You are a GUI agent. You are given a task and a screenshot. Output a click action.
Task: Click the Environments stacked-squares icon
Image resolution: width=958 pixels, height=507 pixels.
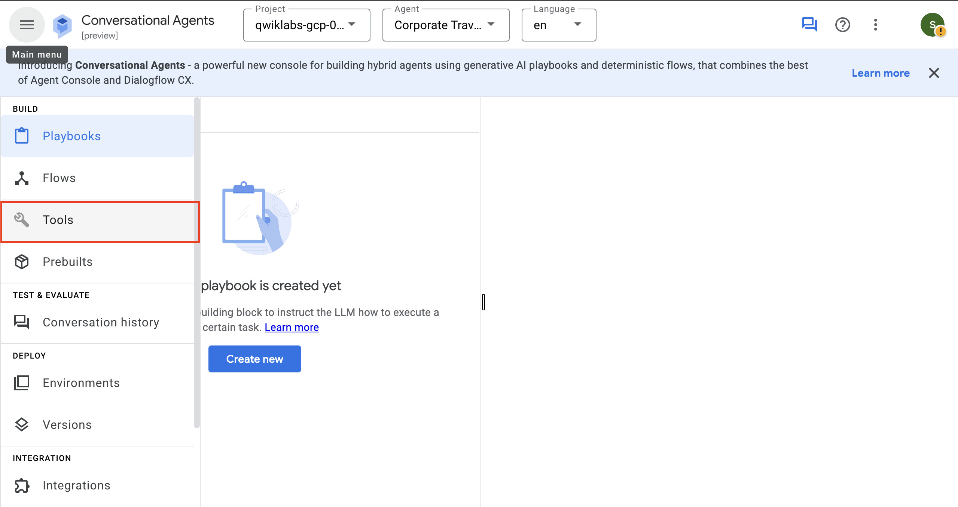point(21,382)
